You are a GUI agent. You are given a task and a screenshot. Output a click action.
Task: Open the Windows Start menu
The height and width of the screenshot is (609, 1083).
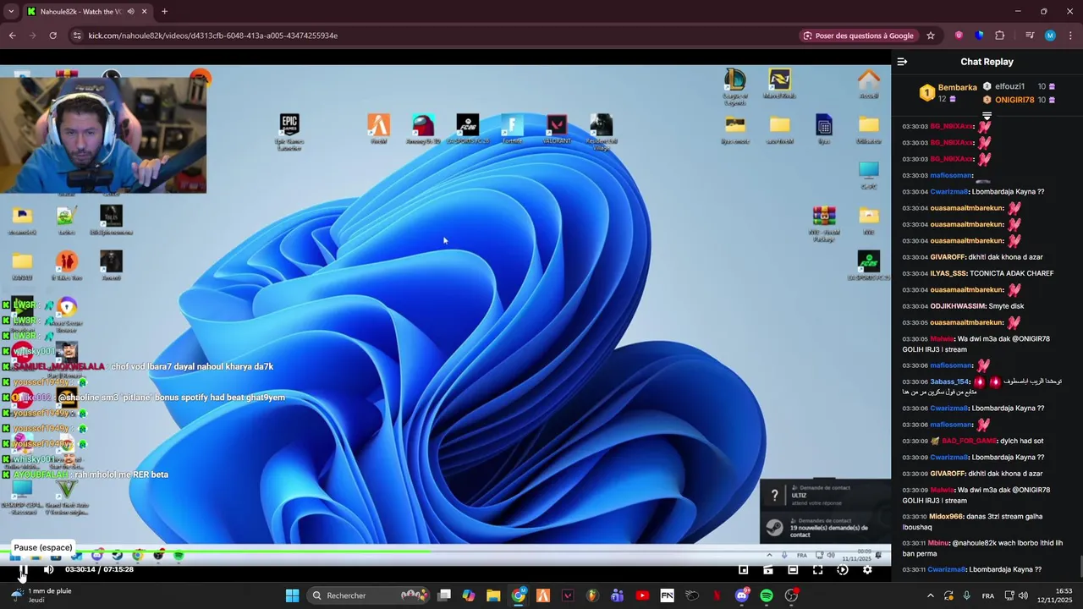click(x=292, y=595)
